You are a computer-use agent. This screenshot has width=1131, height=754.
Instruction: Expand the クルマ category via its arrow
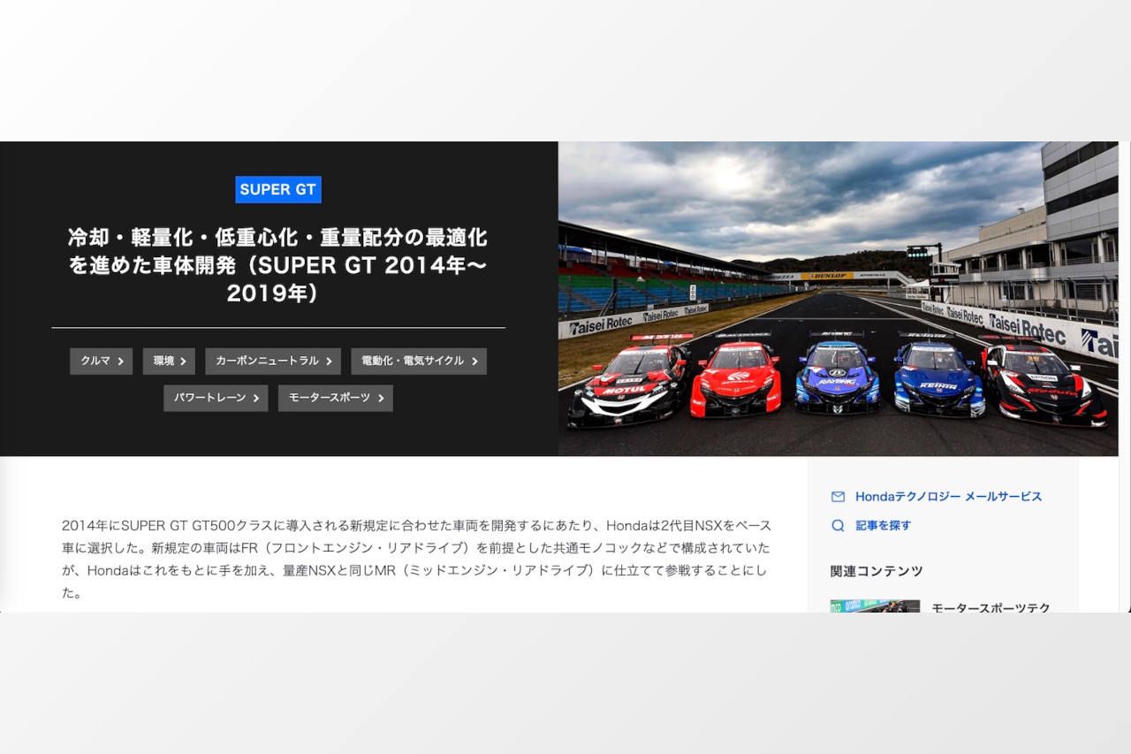[x=120, y=362]
